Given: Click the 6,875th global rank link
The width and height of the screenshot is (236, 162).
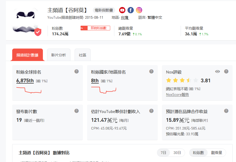Looking at the screenshot, I should click(x=25, y=81).
